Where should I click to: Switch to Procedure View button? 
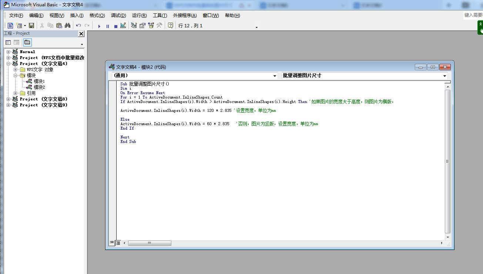click(x=112, y=243)
